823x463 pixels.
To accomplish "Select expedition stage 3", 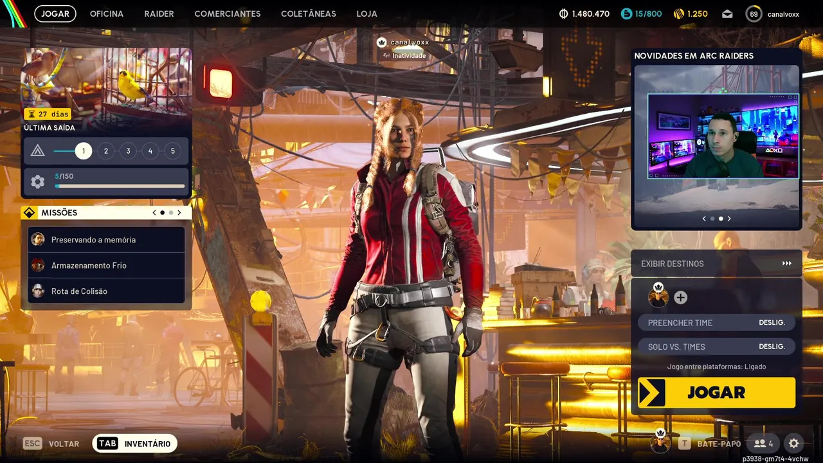I will pos(128,151).
